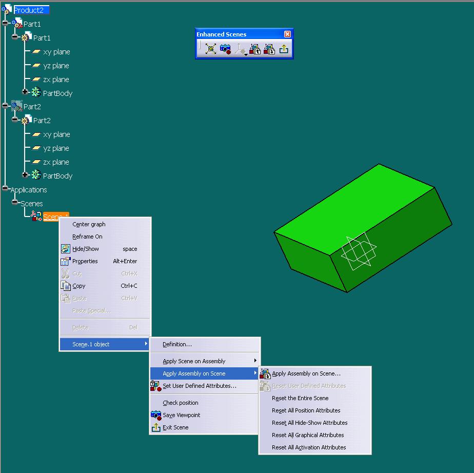This screenshot has width=474, height=473.
Task: Collapse the Scenes branch
Action: (15, 202)
